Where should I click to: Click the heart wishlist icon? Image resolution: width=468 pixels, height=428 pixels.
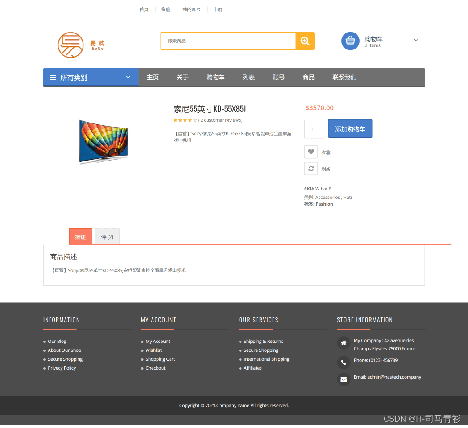(311, 152)
